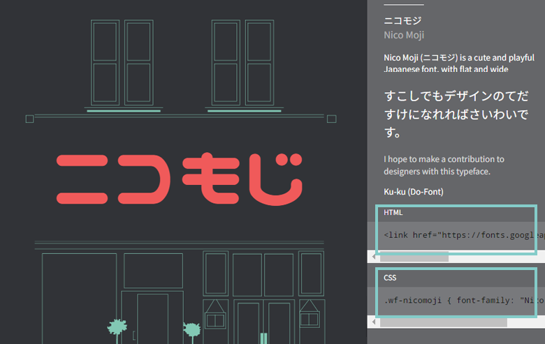Click the red ニコモジ logo on storefront
Image resolution: width=545 pixels, height=344 pixels.
(x=180, y=179)
